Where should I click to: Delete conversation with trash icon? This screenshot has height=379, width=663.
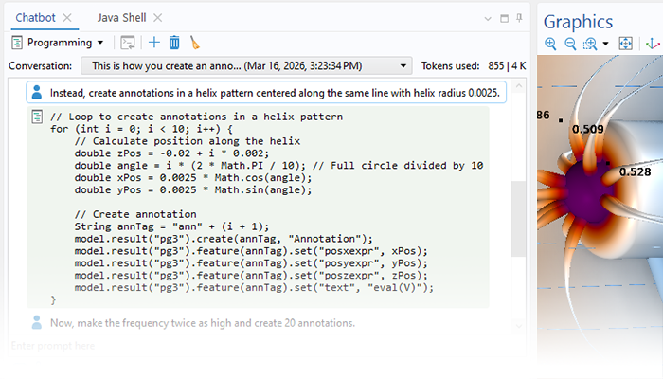(174, 43)
